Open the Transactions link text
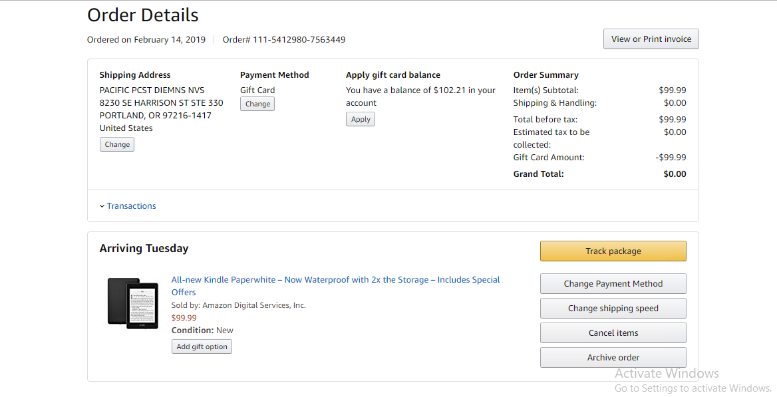The height and width of the screenshot is (397, 777). tap(131, 206)
